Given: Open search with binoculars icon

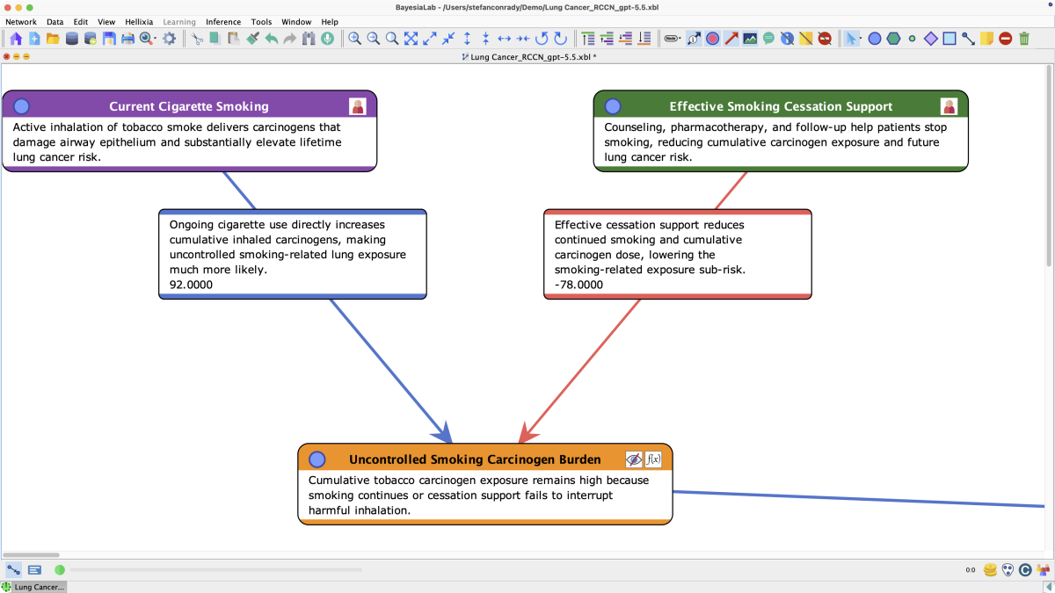Looking at the screenshot, I should 309,39.
